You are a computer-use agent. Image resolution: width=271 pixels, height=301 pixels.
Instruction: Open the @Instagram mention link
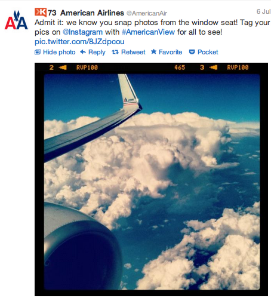coord(82,32)
